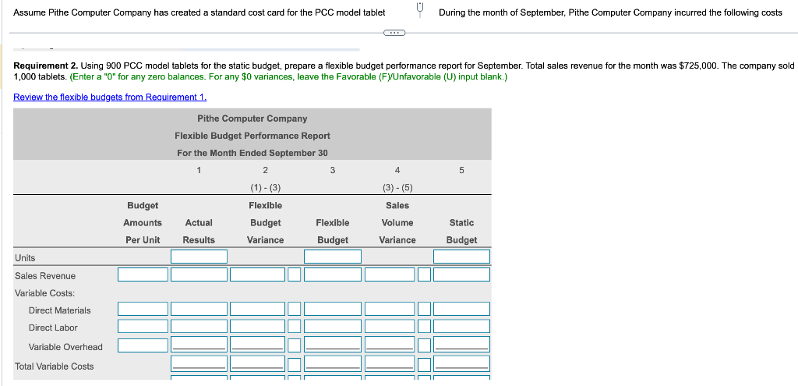Focus Direct Labor Sales Volume Variance F/U box
The image size is (798, 386).
pos(425,326)
